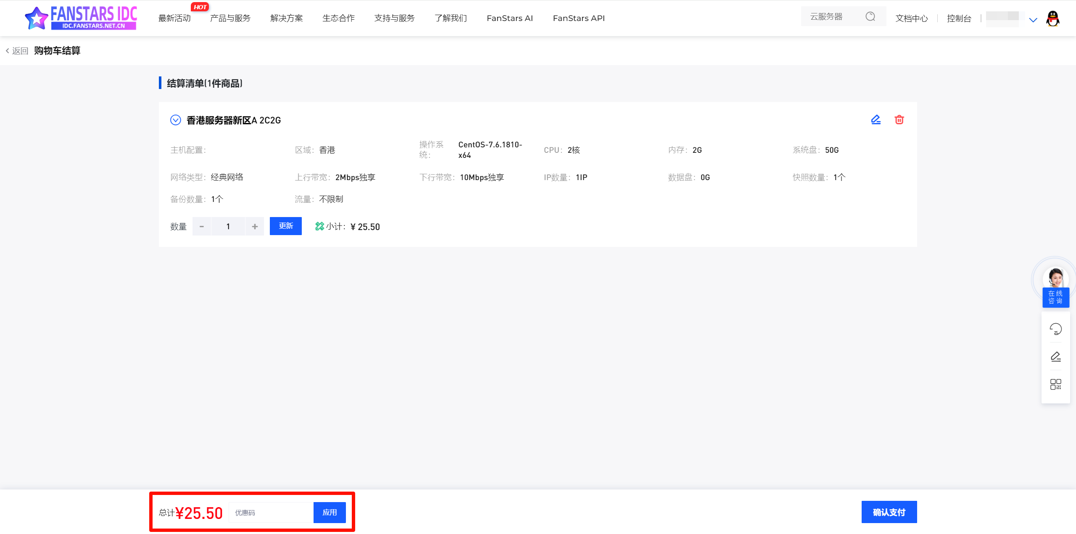Show the sidebar QR code icon
This screenshot has width=1076, height=534.
click(x=1055, y=384)
